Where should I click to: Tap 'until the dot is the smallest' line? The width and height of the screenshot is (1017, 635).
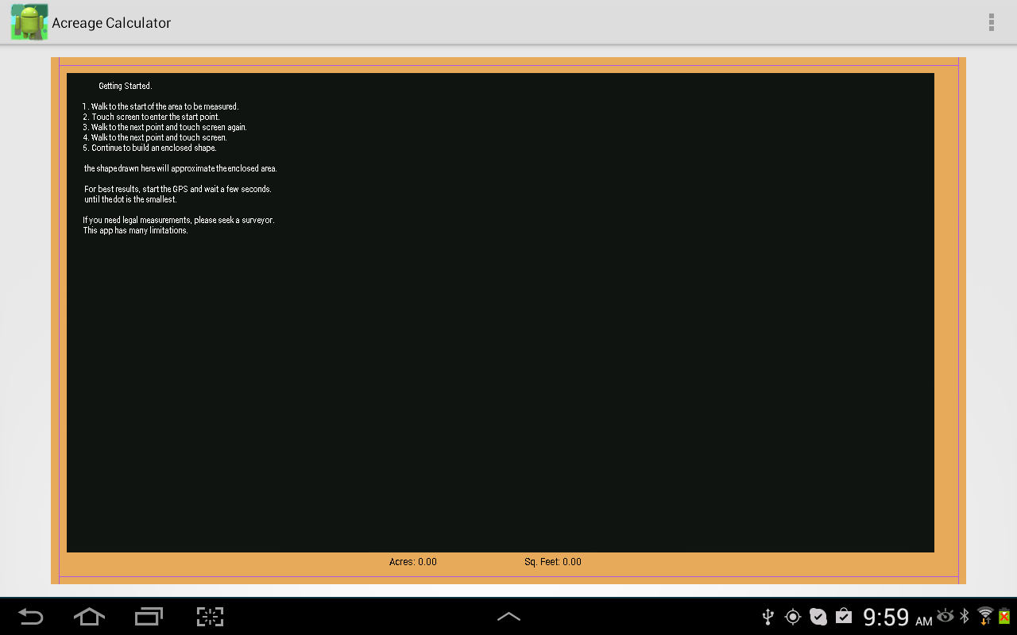coord(130,199)
